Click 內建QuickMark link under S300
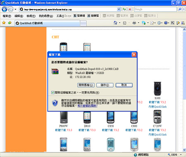 (157, 107)
